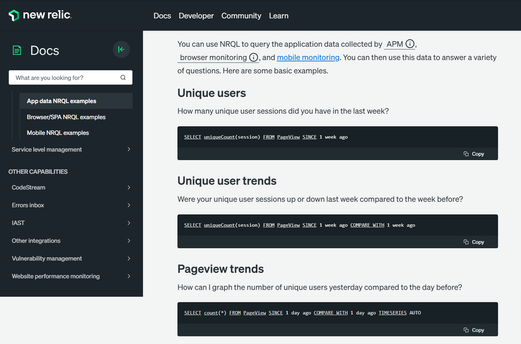Viewport: 521px width, 344px height.
Task: Go to the Learn top menu item
Action: coord(279,16)
